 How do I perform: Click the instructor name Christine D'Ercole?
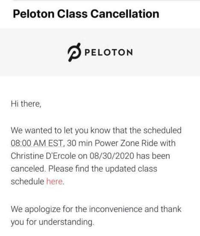(43, 156)
